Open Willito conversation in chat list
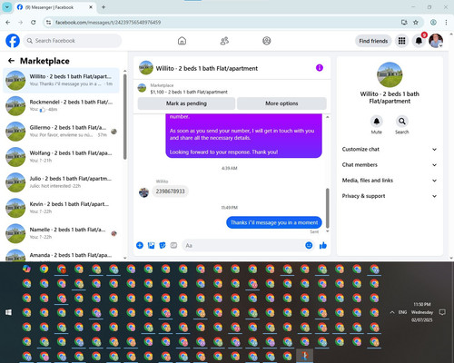The width and height of the screenshot is (454, 363). pos(62,81)
